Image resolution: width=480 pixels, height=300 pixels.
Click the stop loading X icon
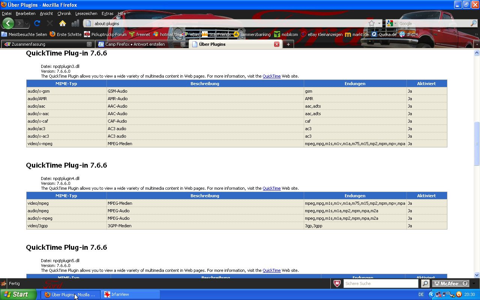pyautogui.click(x=50, y=23)
